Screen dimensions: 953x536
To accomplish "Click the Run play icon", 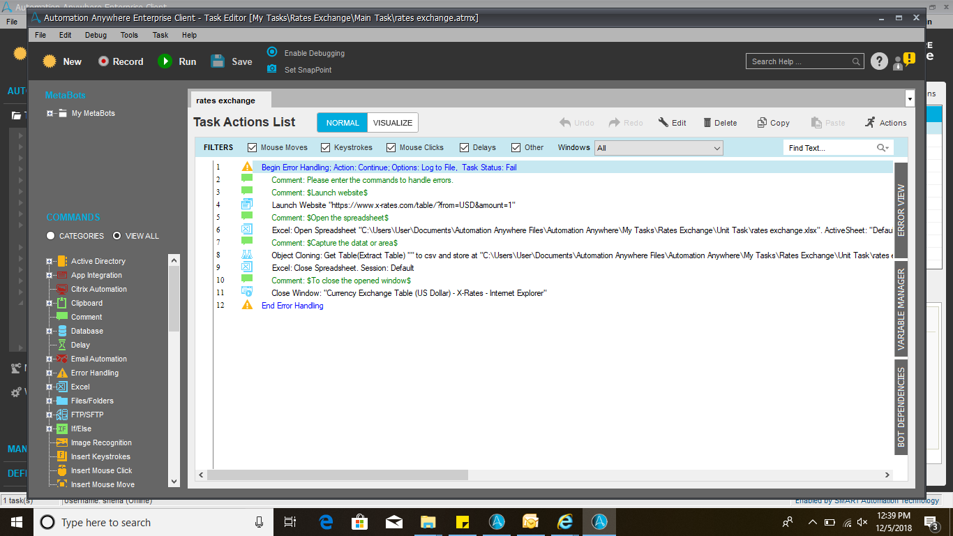I will pos(165,61).
